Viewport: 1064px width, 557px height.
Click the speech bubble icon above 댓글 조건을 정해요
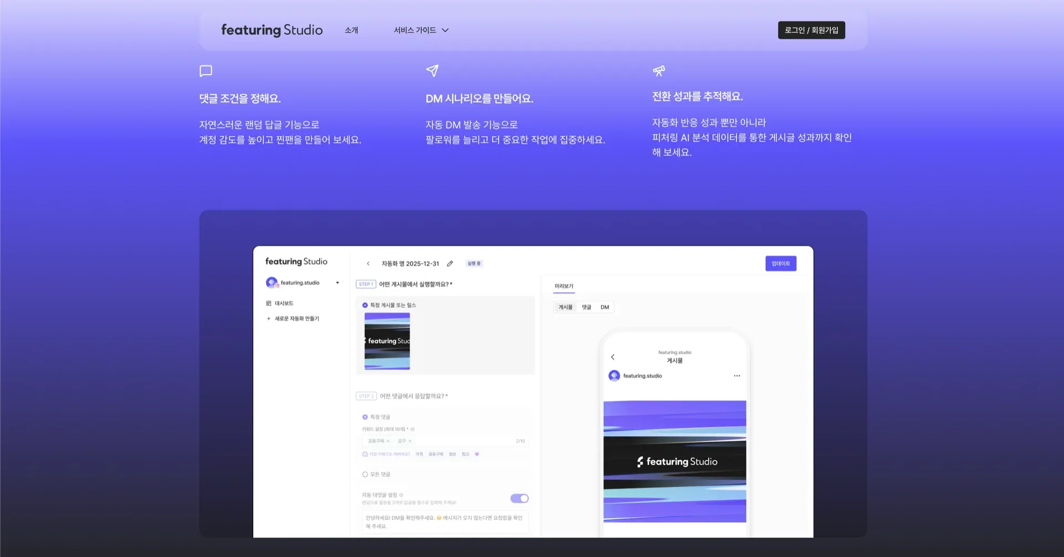tap(206, 71)
